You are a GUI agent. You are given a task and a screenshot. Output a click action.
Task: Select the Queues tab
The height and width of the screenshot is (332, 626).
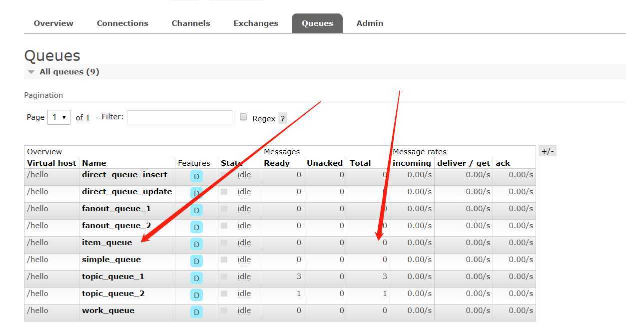317,23
